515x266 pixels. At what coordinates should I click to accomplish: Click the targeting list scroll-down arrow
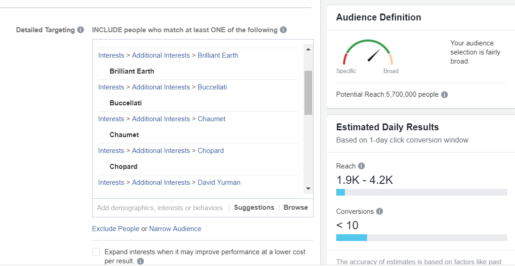(x=308, y=188)
